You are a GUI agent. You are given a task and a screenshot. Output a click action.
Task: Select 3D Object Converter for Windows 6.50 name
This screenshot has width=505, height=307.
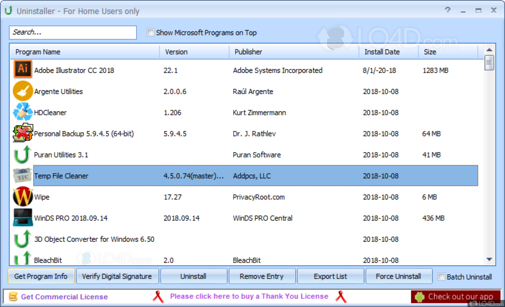94,239
